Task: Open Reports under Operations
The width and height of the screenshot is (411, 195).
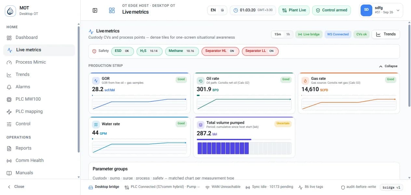Action: (39, 148)
